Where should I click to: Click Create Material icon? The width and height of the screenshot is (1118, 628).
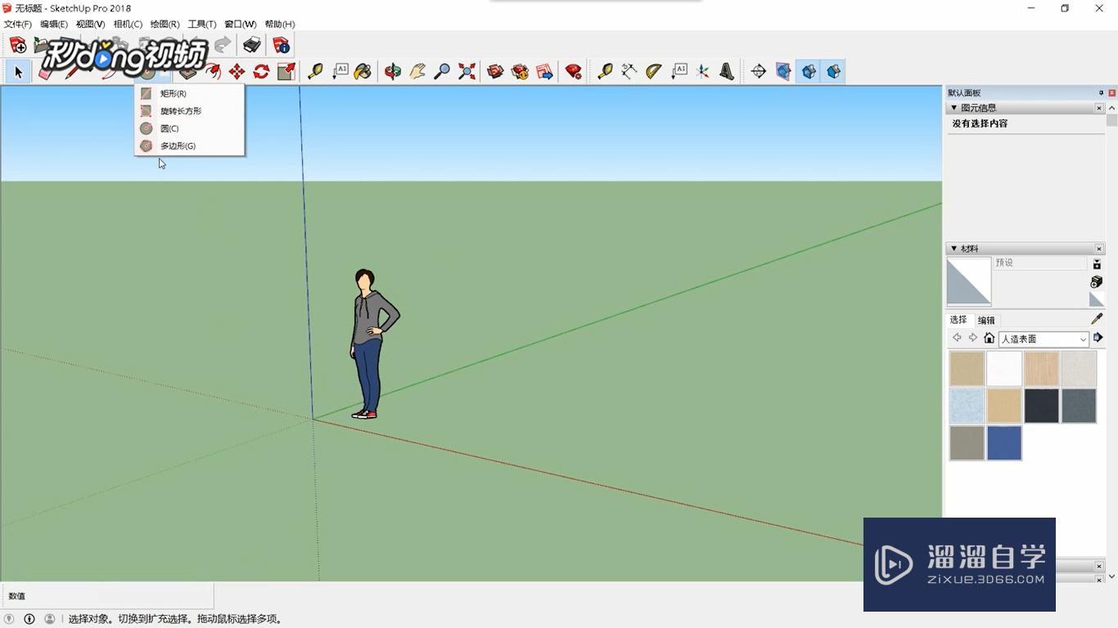1097,281
